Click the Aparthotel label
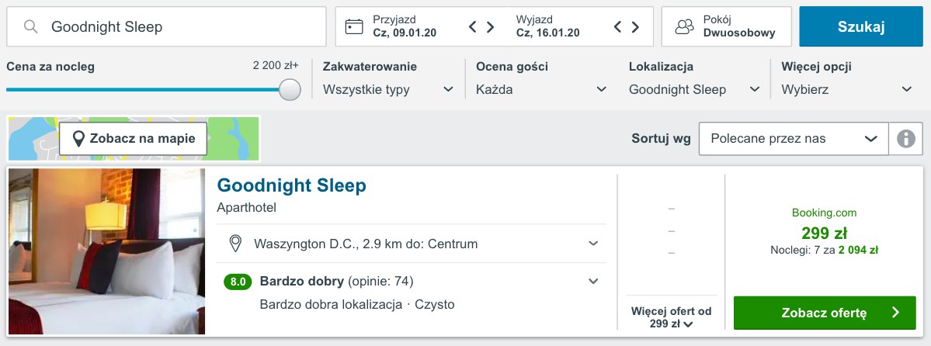Image resolution: width=931 pixels, height=346 pixels. pyautogui.click(x=247, y=208)
